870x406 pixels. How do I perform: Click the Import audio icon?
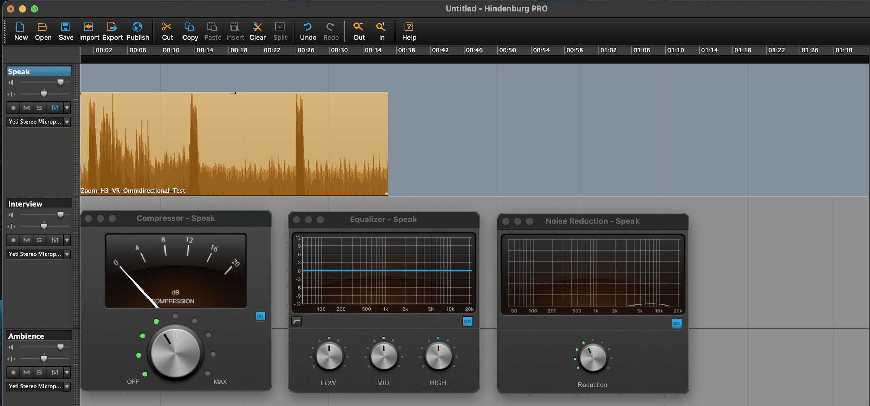coord(88,27)
